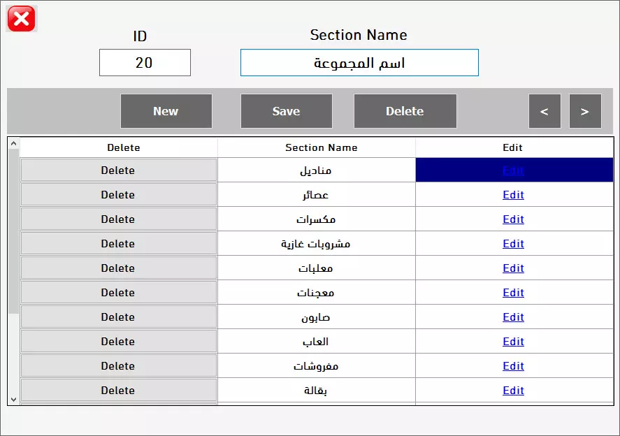
Task: Click the Section Name input field
Action: point(359,62)
